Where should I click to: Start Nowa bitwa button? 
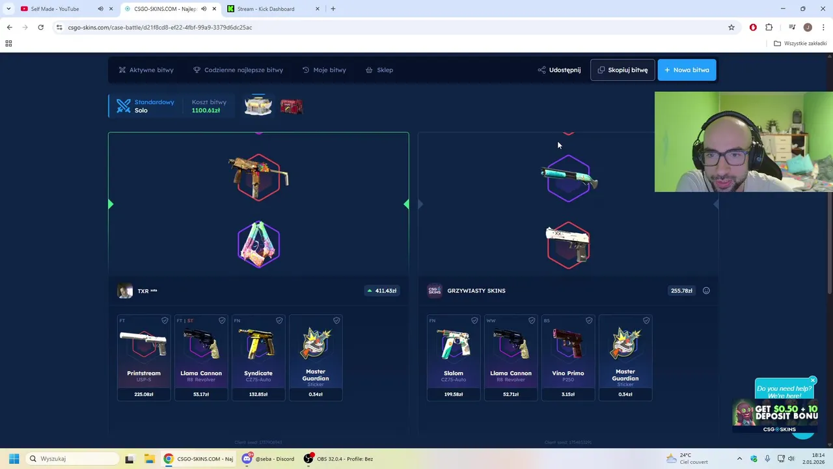[687, 70]
